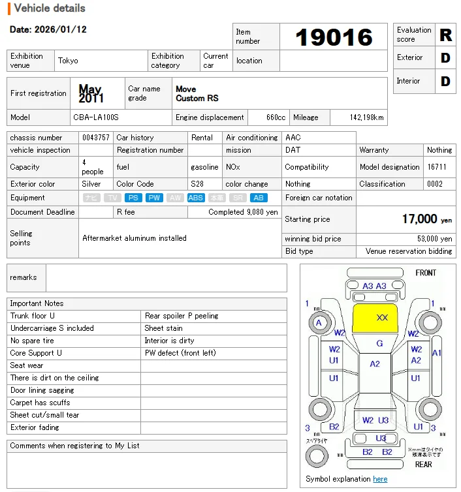Click the A2 roof panel on diagram

click(x=375, y=363)
